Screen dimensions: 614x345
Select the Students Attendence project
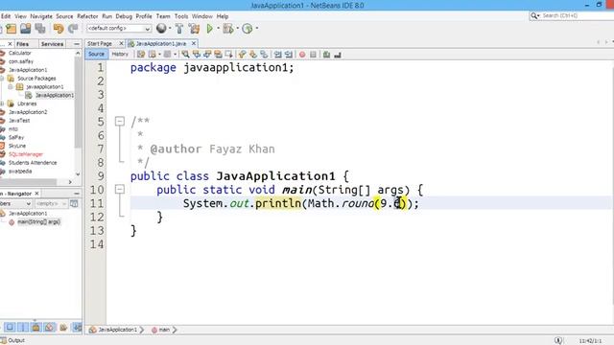[x=33, y=163]
